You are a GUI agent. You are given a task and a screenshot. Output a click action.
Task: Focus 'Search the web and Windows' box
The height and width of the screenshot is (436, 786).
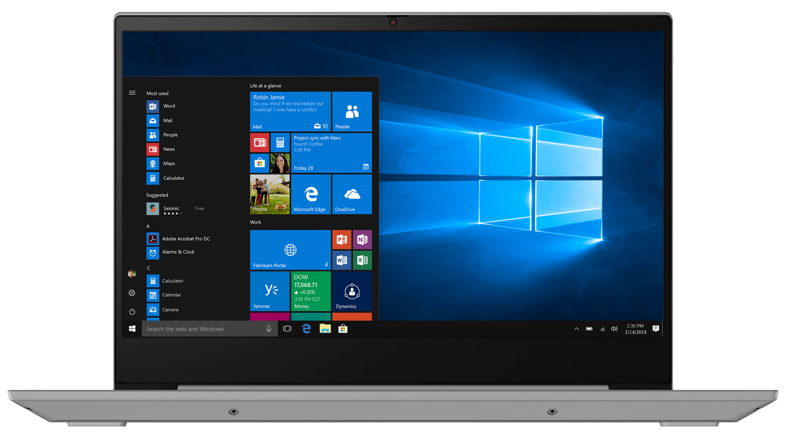pyautogui.click(x=209, y=329)
